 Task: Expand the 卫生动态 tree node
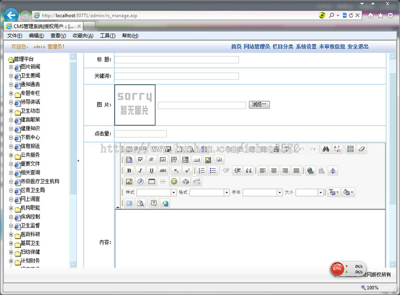tap(11, 111)
